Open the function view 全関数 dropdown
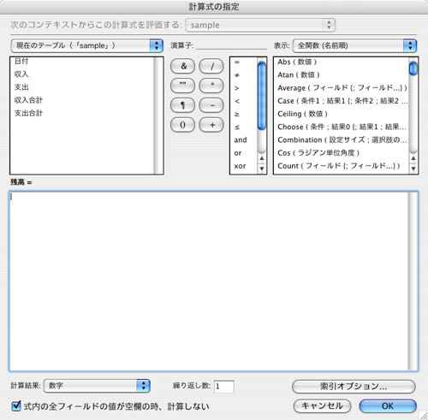Image resolution: width=428 pixels, height=420 pixels. pyautogui.click(x=354, y=45)
